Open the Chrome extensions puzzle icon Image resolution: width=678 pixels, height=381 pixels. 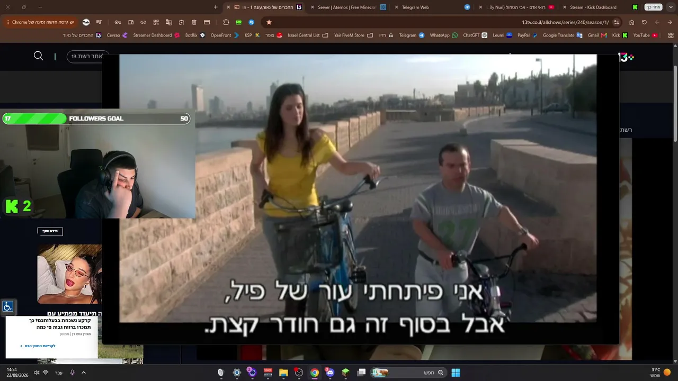(226, 22)
